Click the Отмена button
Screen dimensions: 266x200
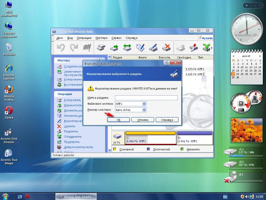(143, 120)
